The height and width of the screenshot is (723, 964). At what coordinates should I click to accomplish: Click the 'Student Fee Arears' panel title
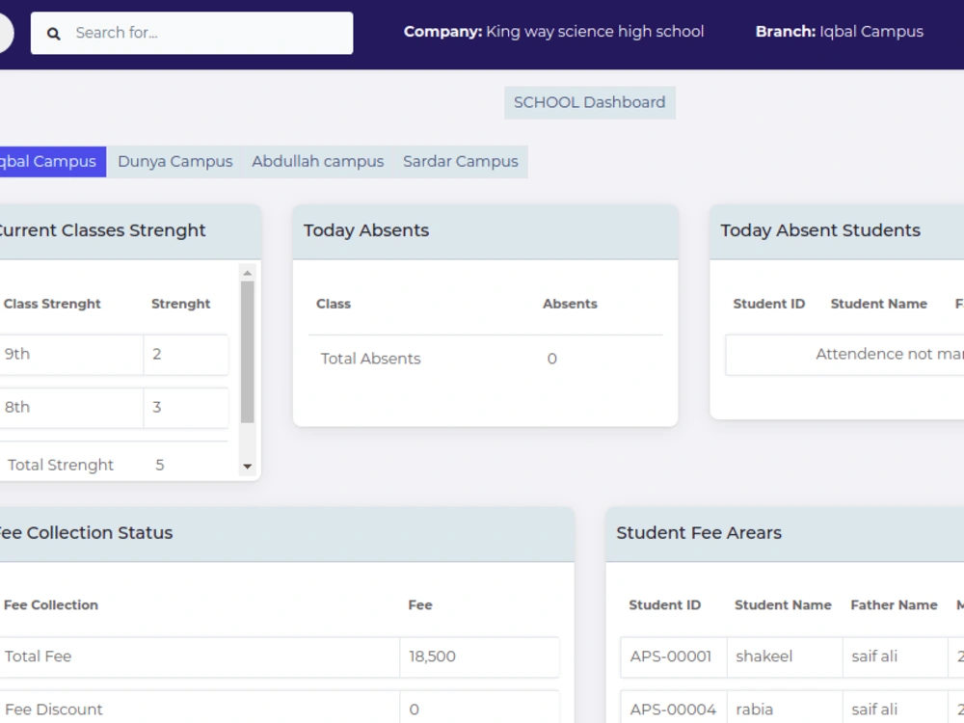699,533
